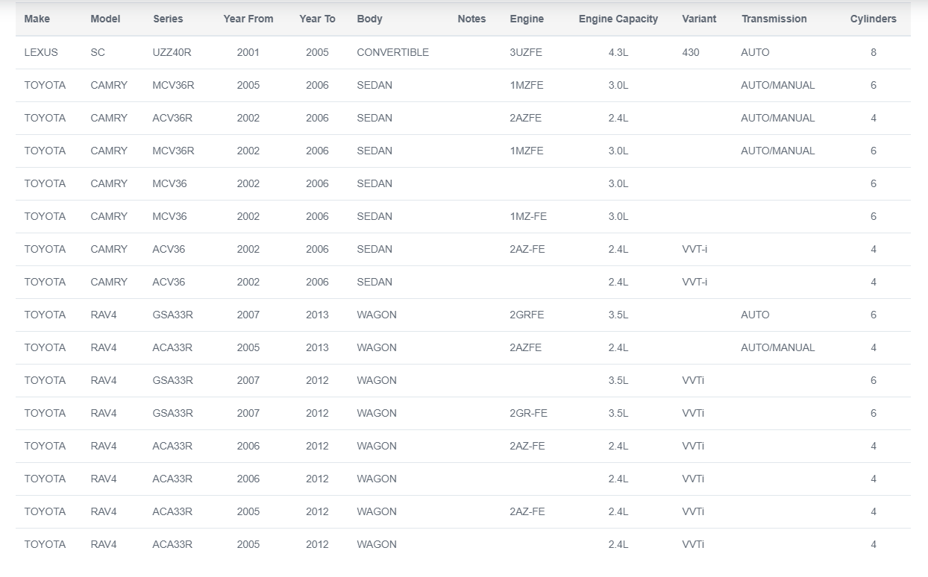Click the Series column header
The width and height of the screenshot is (928, 577).
tap(169, 19)
